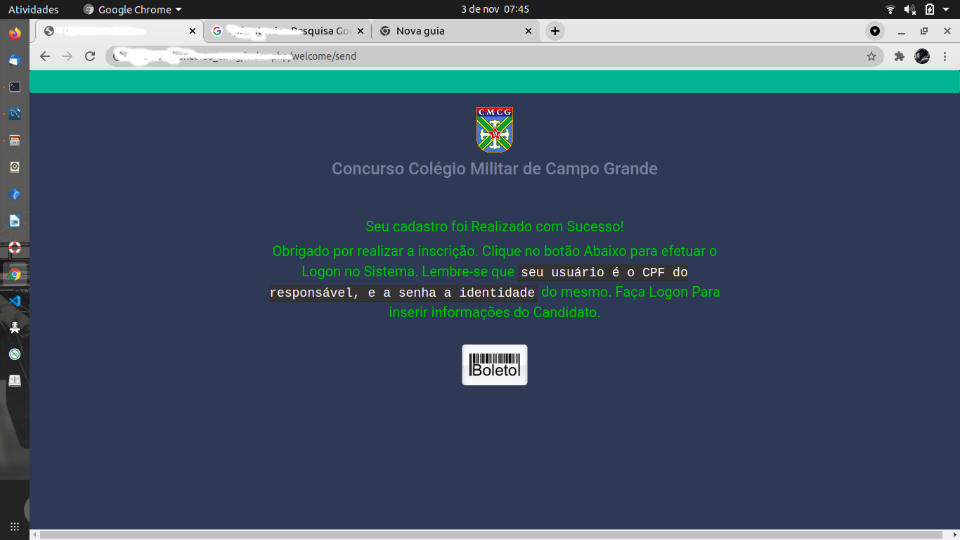Click the browser back arrow
Screen dimensions: 960x540
[x=44, y=56]
